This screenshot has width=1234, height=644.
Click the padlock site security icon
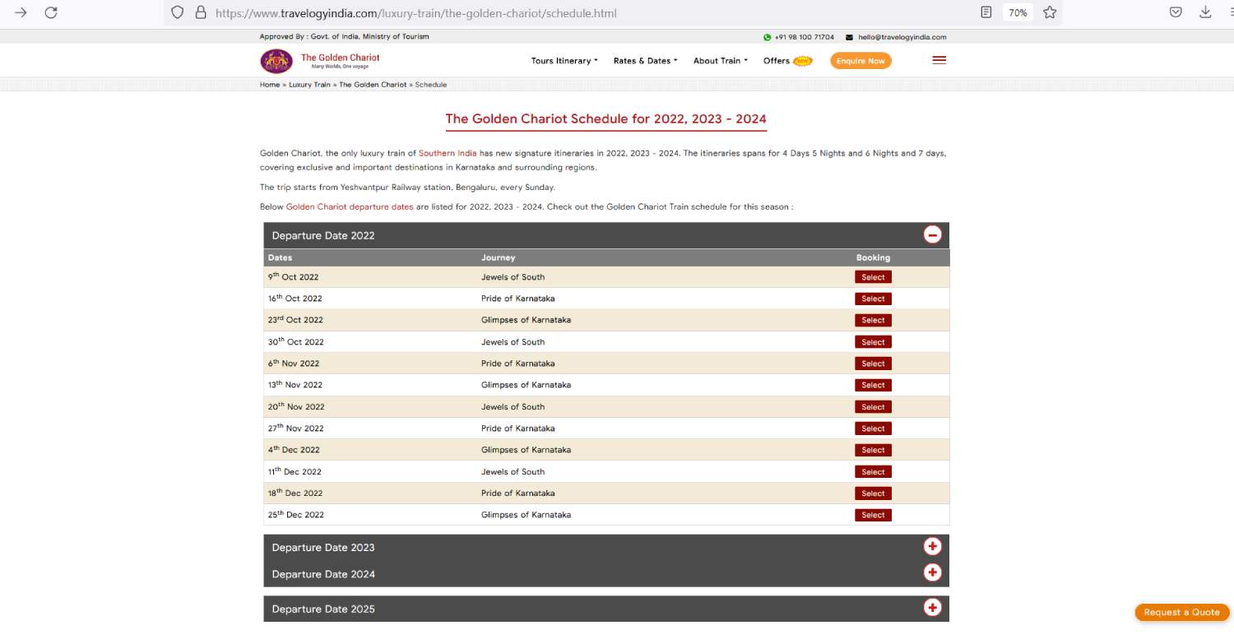200,13
